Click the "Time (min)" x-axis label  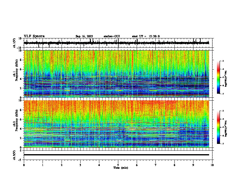(x=121, y=168)
